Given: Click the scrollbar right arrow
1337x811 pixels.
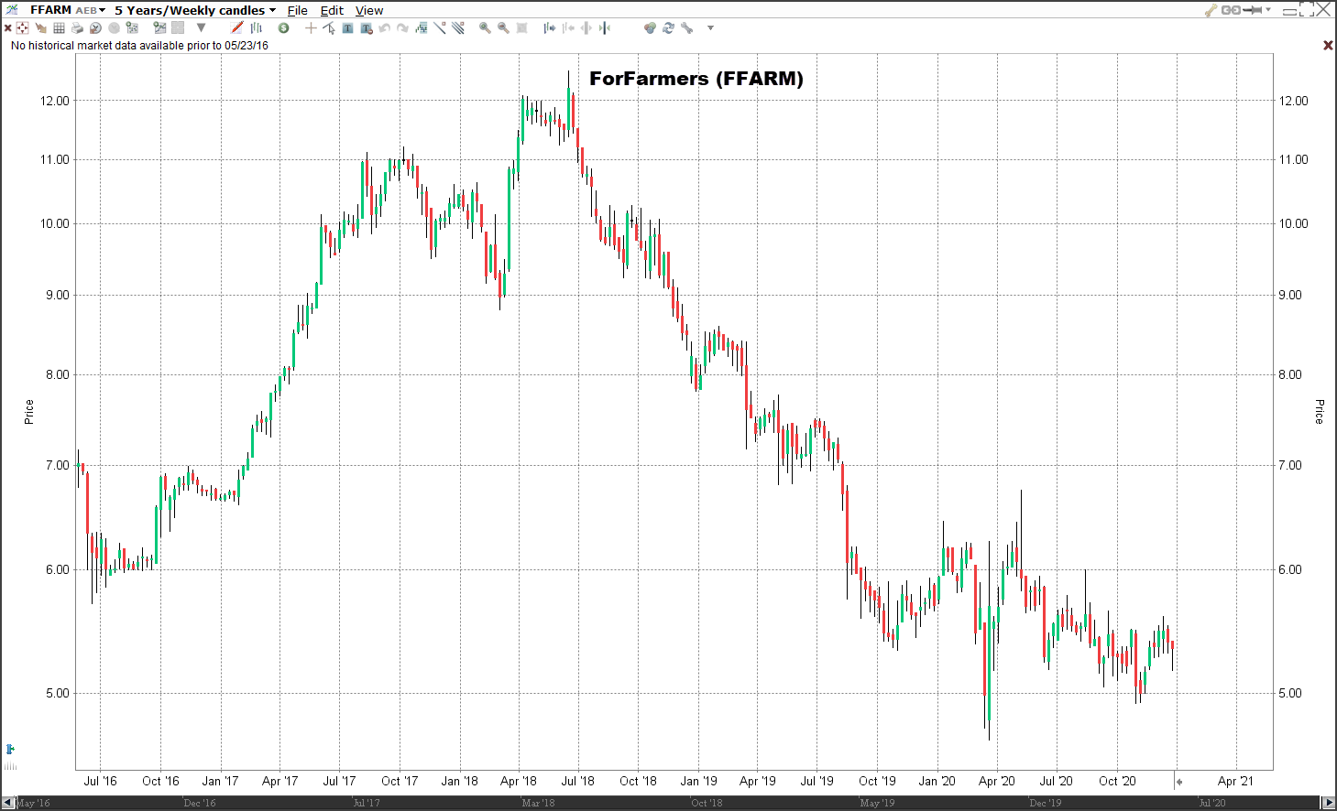Looking at the screenshot, I should [1329, 803].
